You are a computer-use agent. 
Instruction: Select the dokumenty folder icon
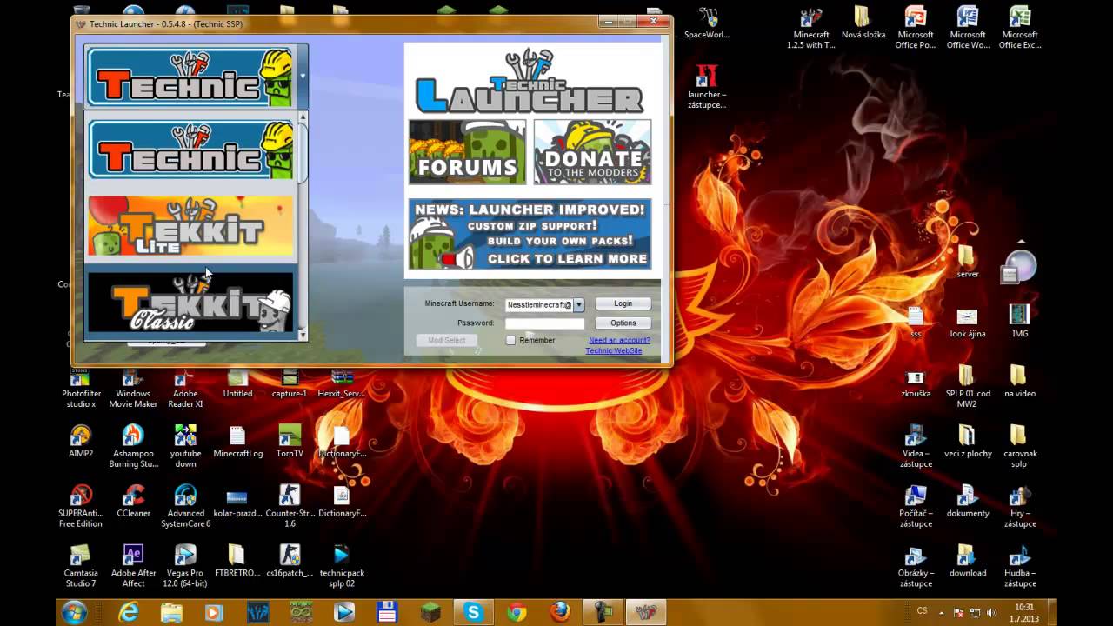pos(967,501)
